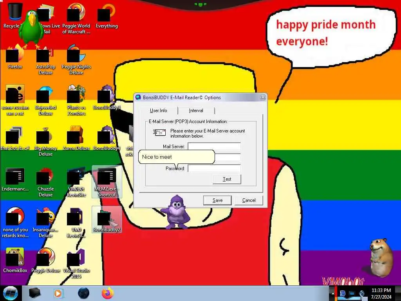Image resolution: width=401 pixels, height=301 pixels.
Task: Click Save in E-Mail Reader Options
Action: point(217,200)
